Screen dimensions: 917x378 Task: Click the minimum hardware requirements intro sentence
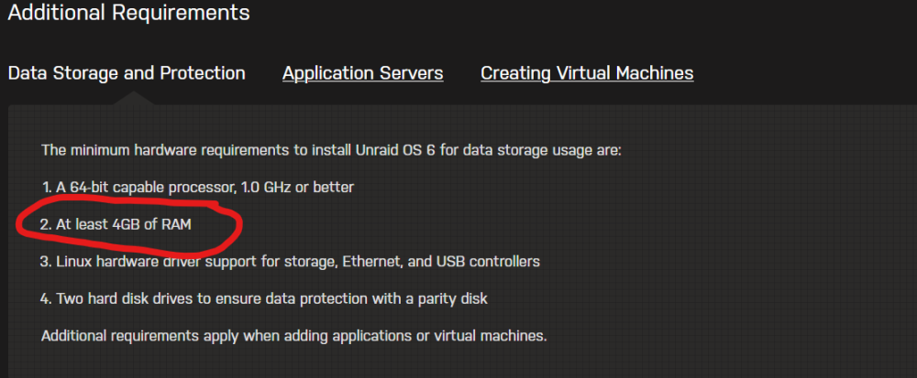click(x=331, y=150)
